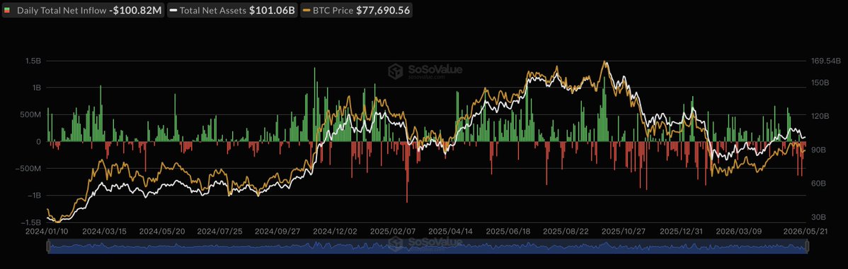This screenshot has width=848, height=269.
Task: Click the 2025/06/18 date axis label
Action: point(508,231)
